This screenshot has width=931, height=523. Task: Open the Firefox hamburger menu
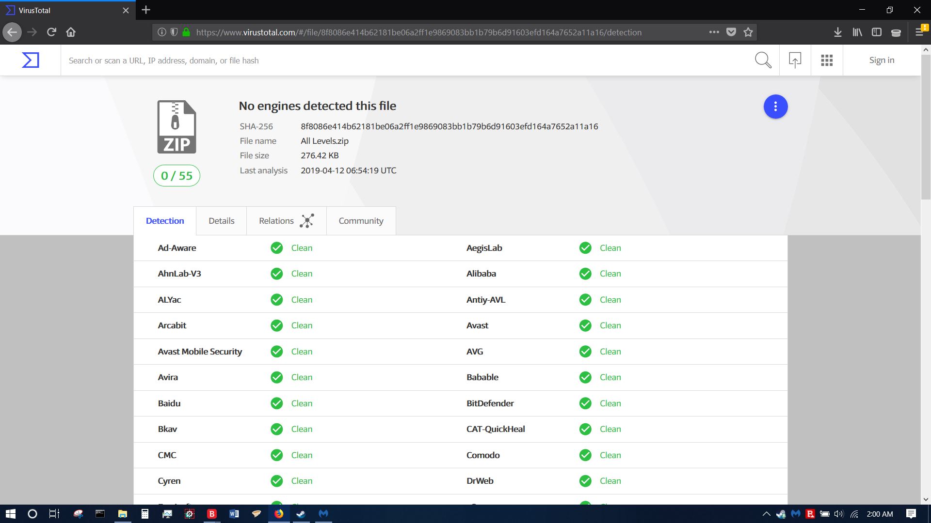pos(919,32)
